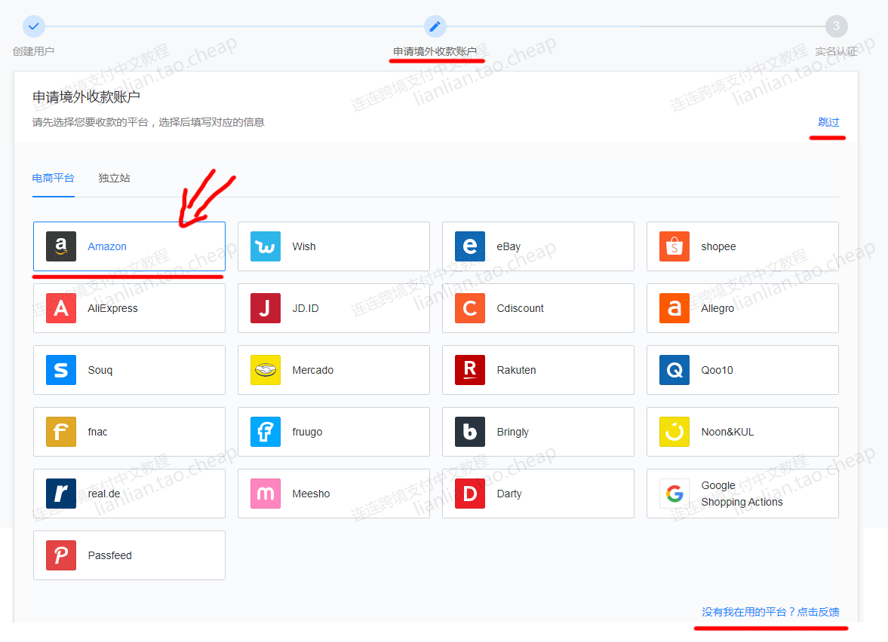Image resolution: width=888 pixels, height=642 pixels.
Task: Choose the Rakuten logo icon
Action: pos(470,370)
